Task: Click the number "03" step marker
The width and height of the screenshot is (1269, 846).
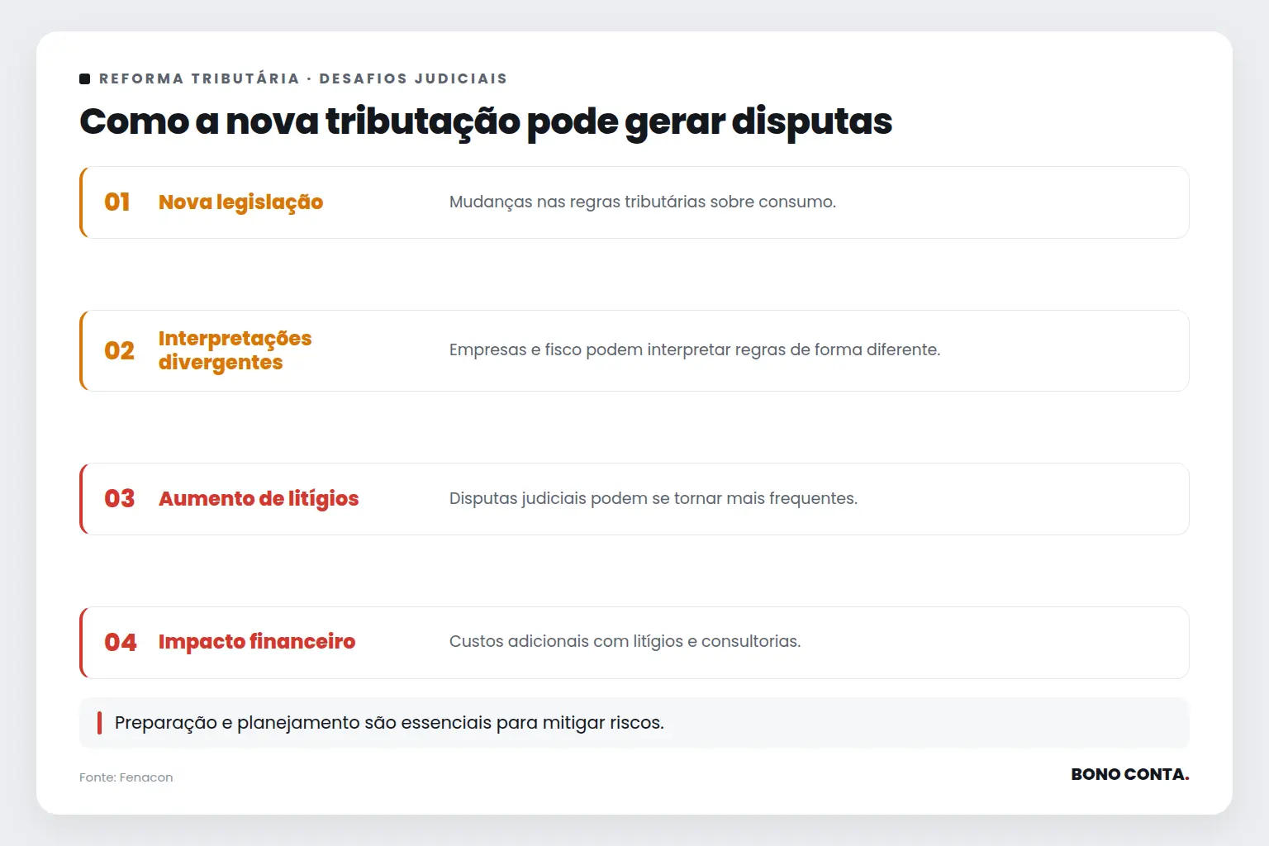Action: 119,499
